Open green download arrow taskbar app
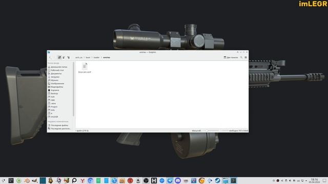The height and width of the screenshot is (184, 328). pyautogui.click(x=19, y=180)
